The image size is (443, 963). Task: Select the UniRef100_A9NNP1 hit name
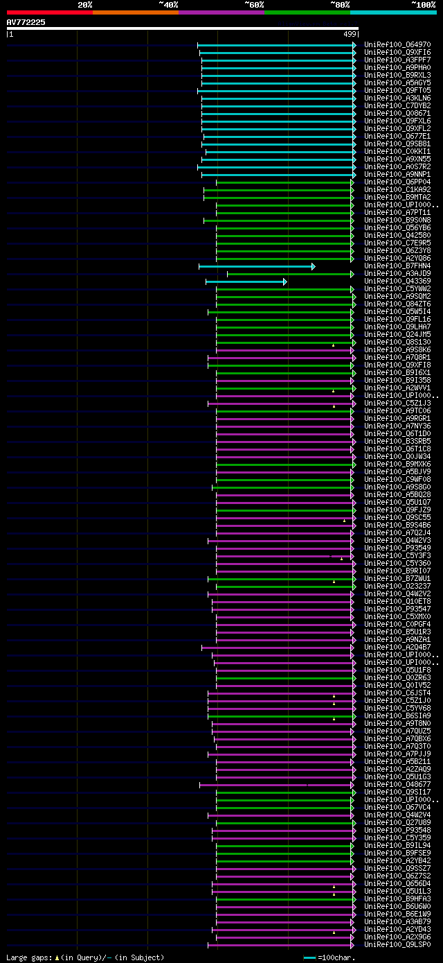click(x=397, y=175)
